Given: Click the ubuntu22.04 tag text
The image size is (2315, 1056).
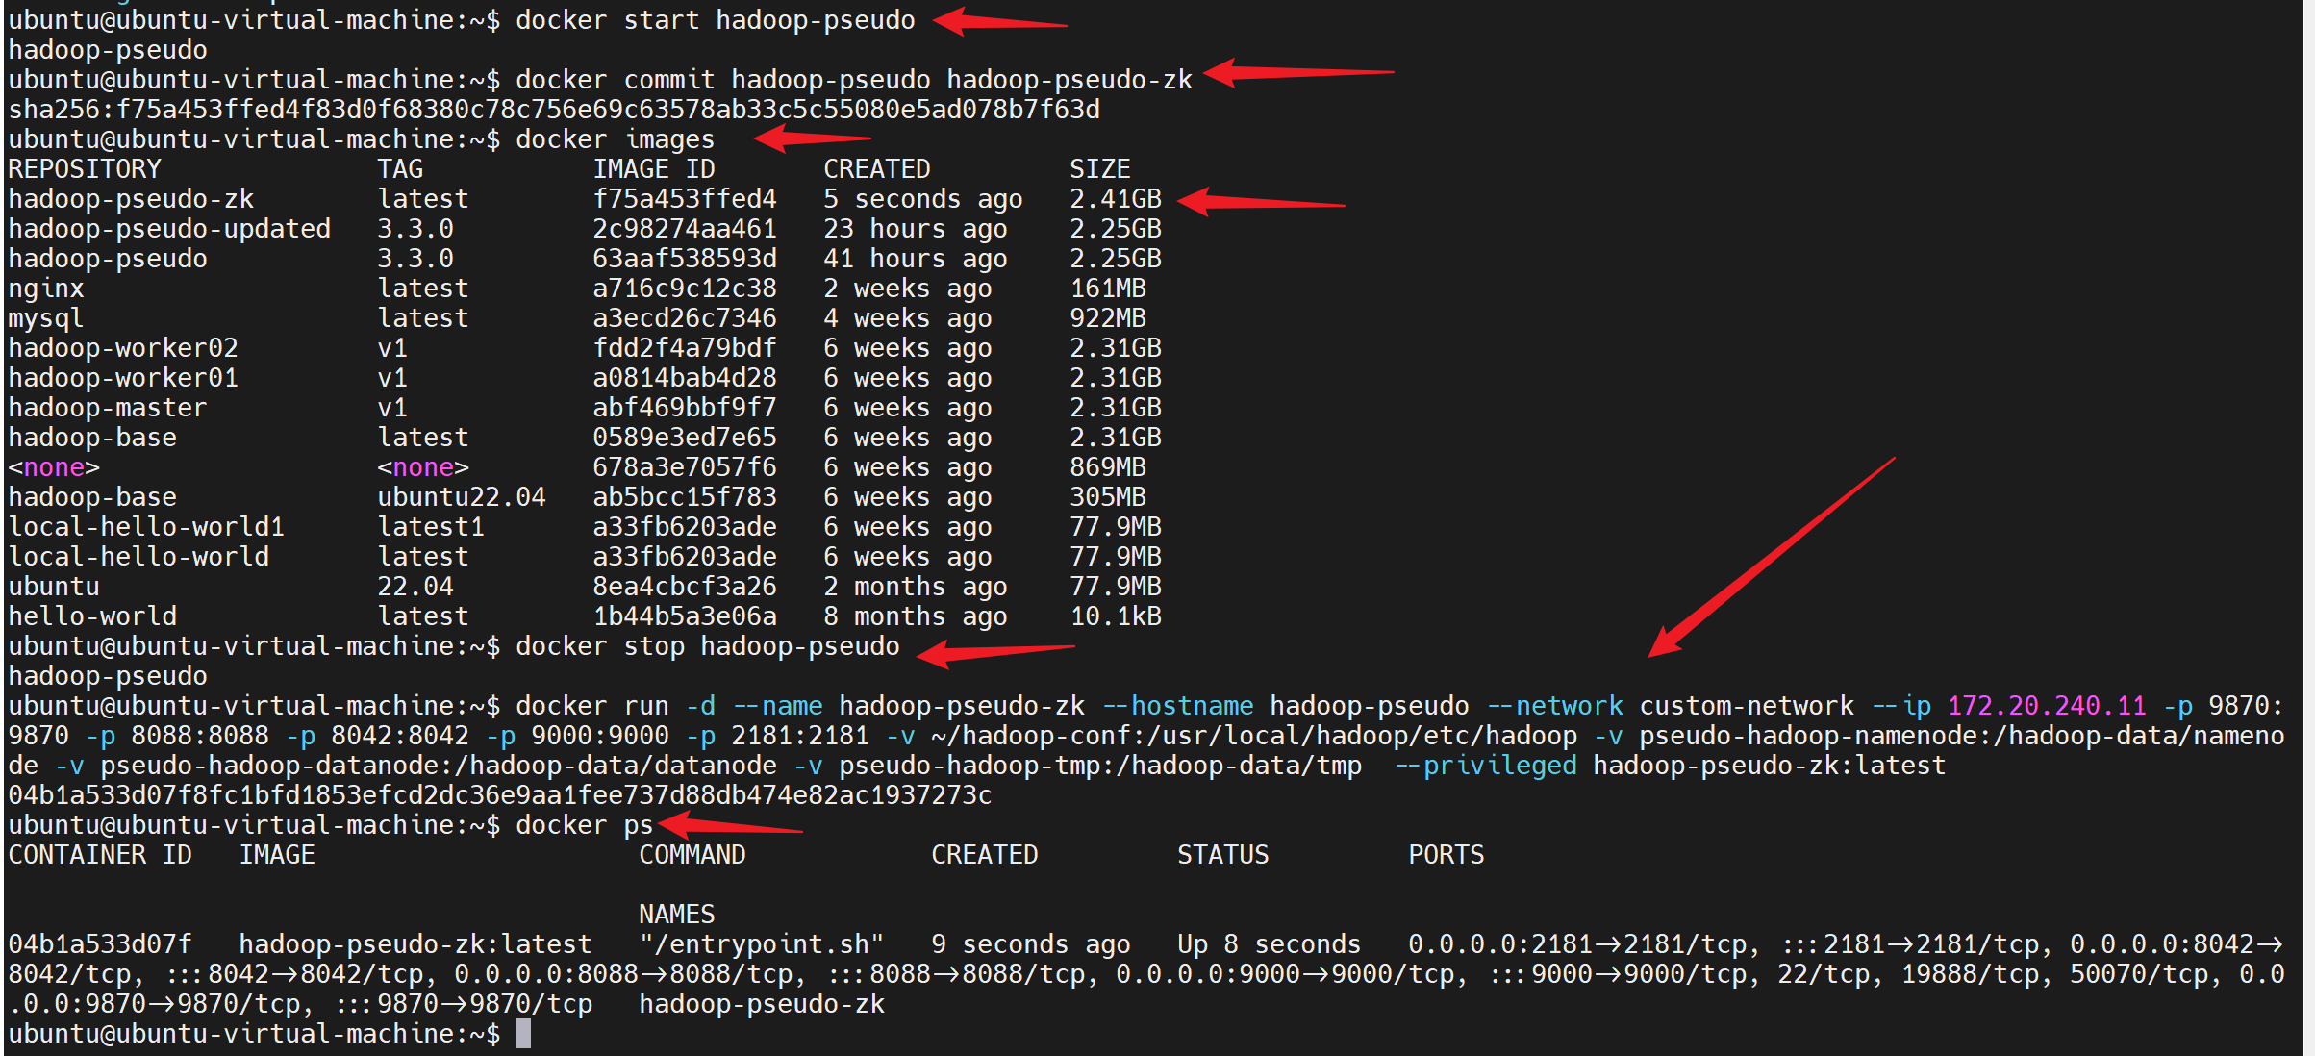Looking at the screenshot, I should coord(461,497).
